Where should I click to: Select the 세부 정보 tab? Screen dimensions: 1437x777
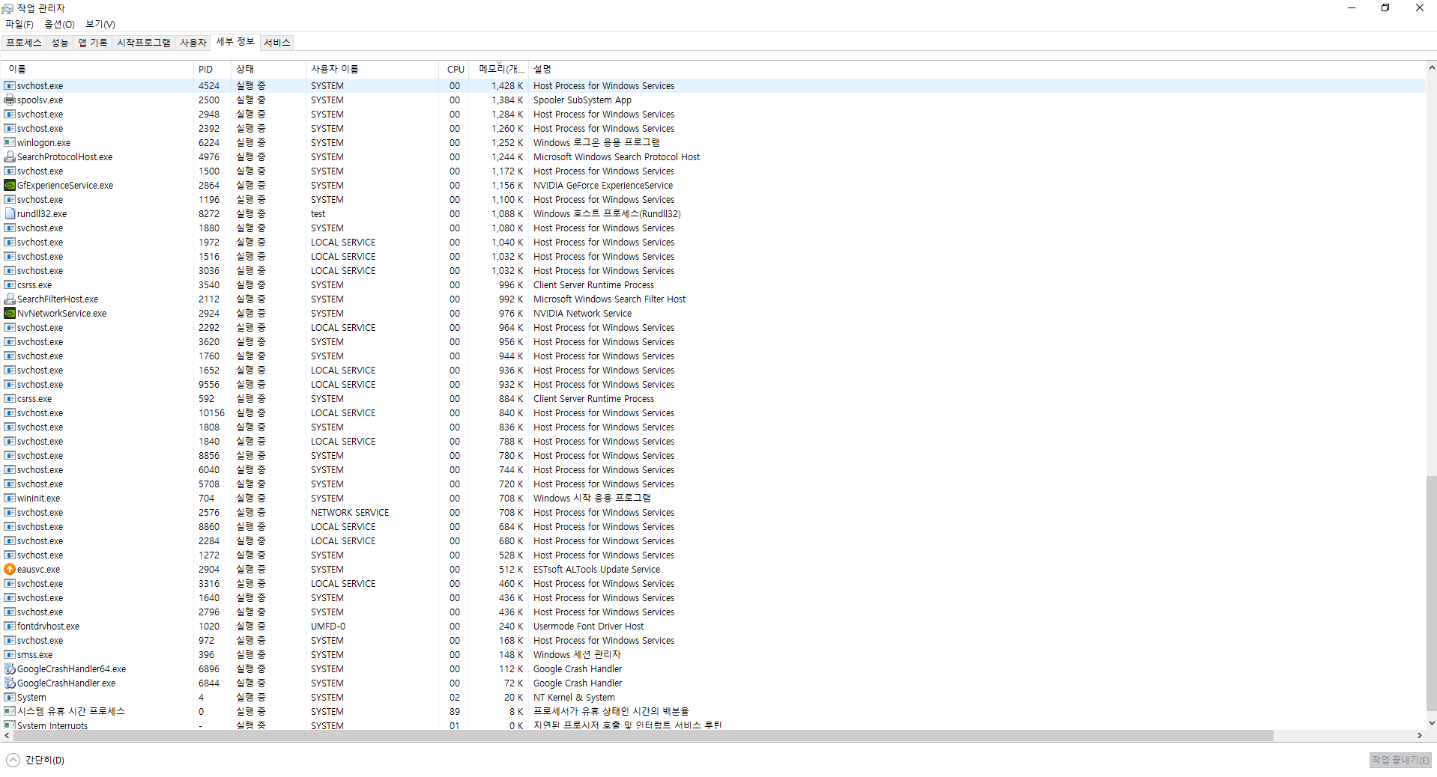tap(235, 42)
